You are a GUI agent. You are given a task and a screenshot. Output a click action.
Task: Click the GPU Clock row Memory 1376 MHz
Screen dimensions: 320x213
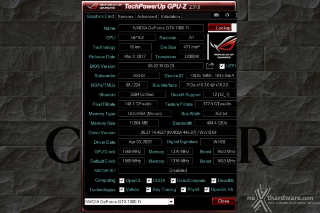coord(180,152)
